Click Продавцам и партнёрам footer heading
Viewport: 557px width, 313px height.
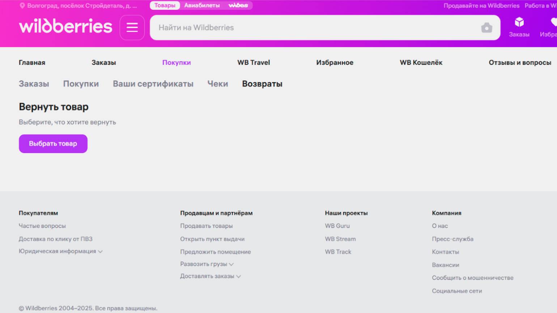pos(216,213)
